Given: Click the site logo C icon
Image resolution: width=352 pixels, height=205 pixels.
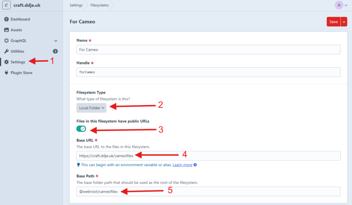Looking at the screenshot, I should 7,6.
